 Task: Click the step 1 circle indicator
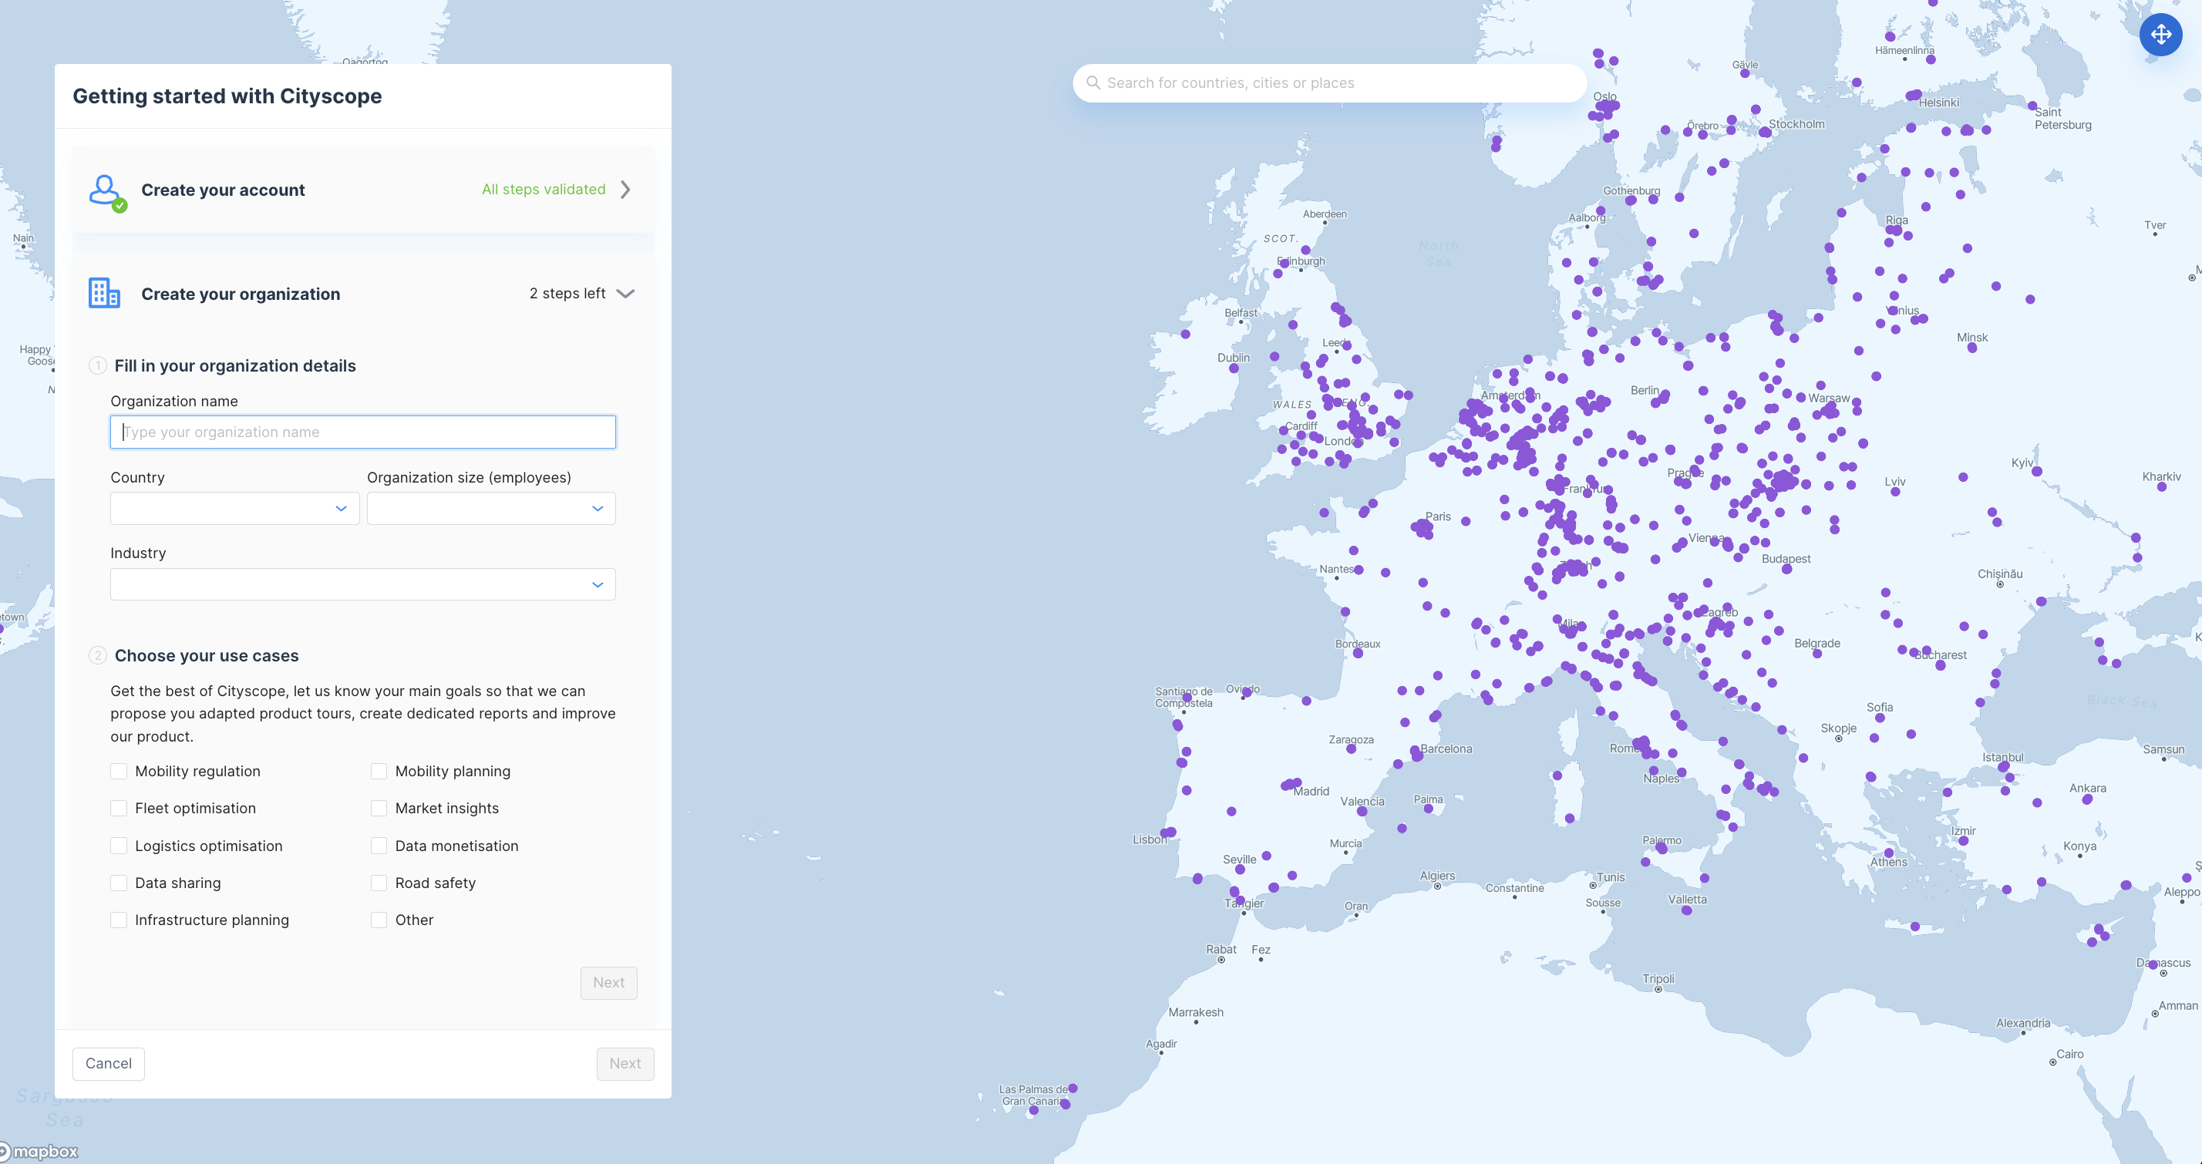click(x=97, y=366)
